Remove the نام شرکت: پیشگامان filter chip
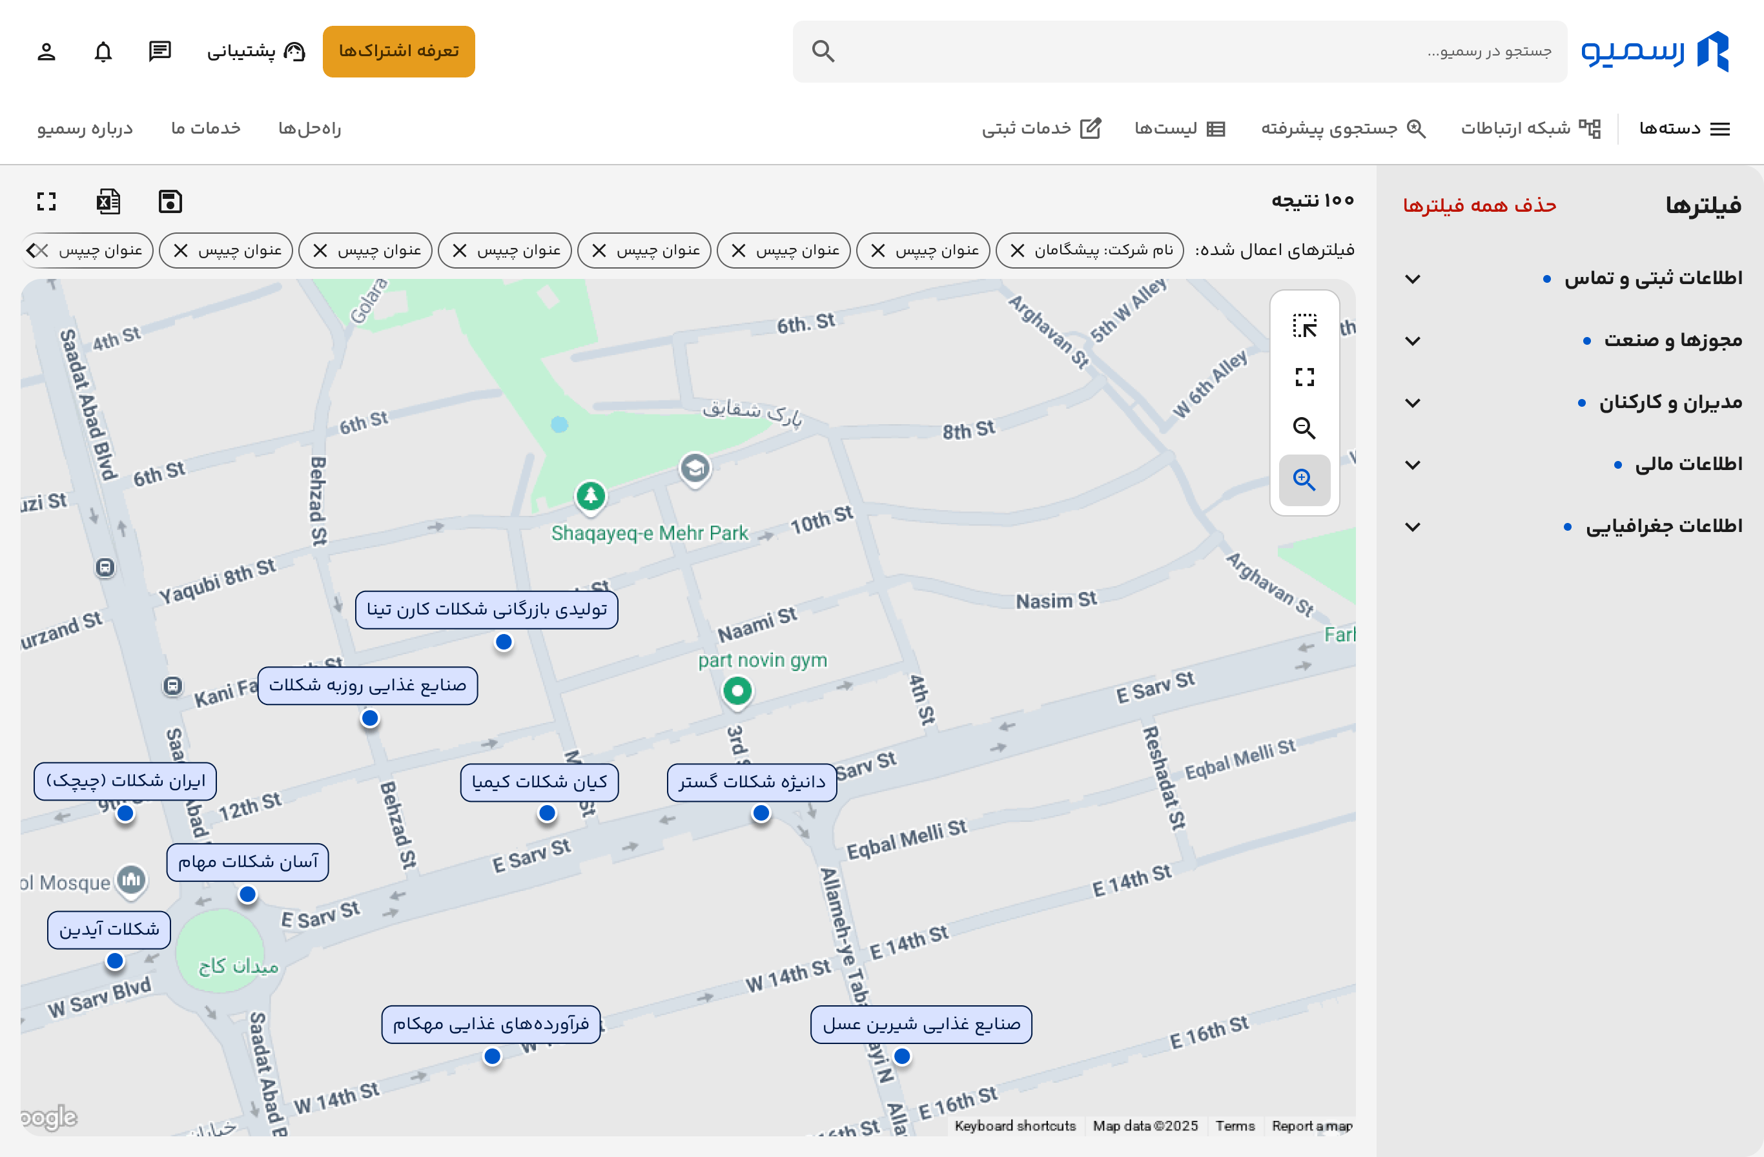The height and width of the screenshot is (1157, 1764). 1018,251
